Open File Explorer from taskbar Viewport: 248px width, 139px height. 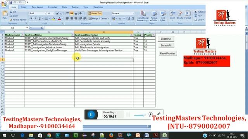point(31,136)
